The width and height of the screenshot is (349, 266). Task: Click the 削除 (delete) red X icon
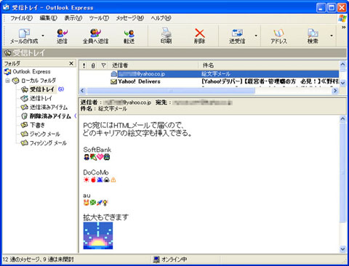200,36
